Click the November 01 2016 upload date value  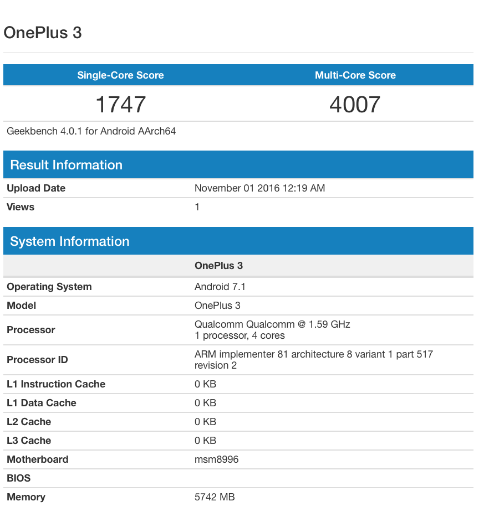tap(259, 188)
